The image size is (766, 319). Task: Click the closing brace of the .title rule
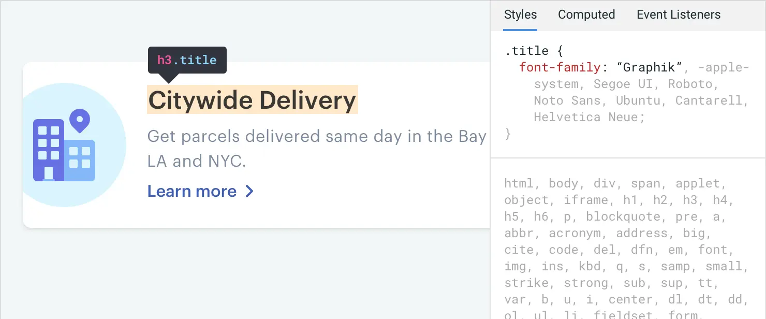coord(508,134)
